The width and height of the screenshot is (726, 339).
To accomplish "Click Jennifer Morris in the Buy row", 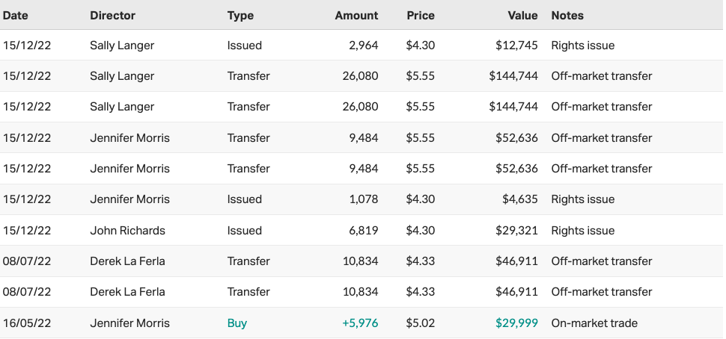I will [x=129, y=323].
